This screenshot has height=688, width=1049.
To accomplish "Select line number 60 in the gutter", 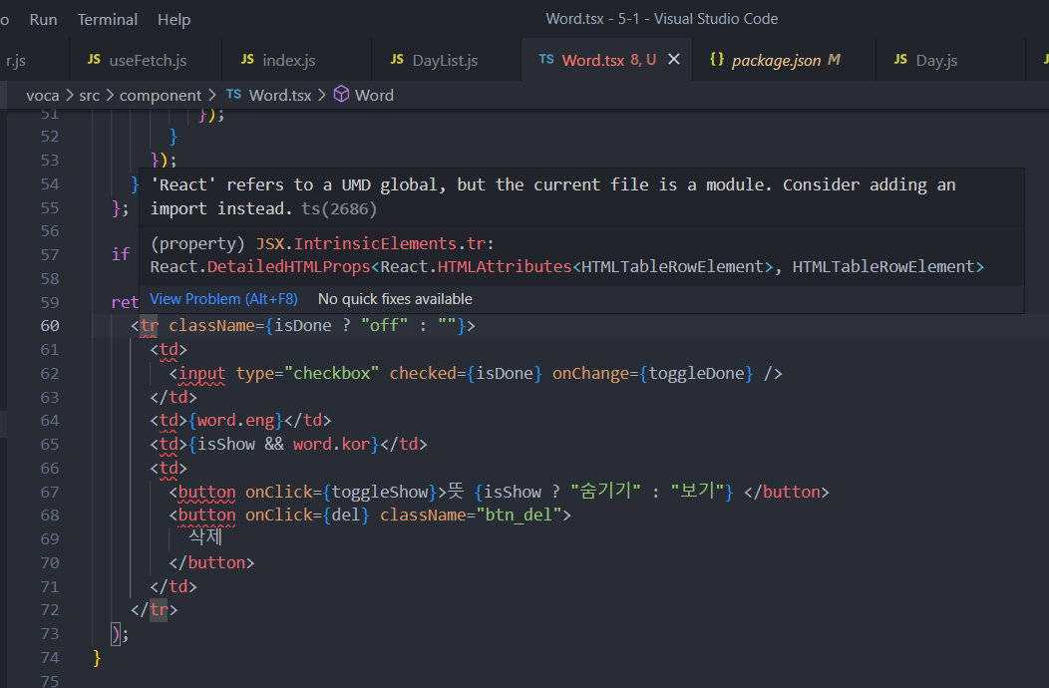I will [x=51, y=325].
